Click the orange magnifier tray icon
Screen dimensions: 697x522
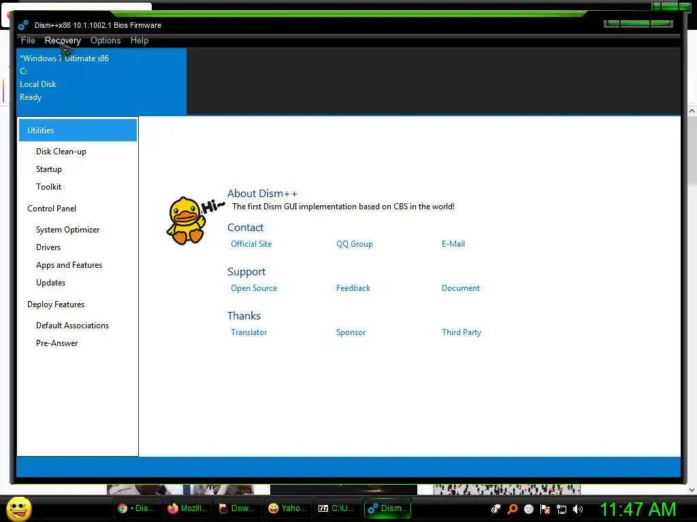coord(513,509)
